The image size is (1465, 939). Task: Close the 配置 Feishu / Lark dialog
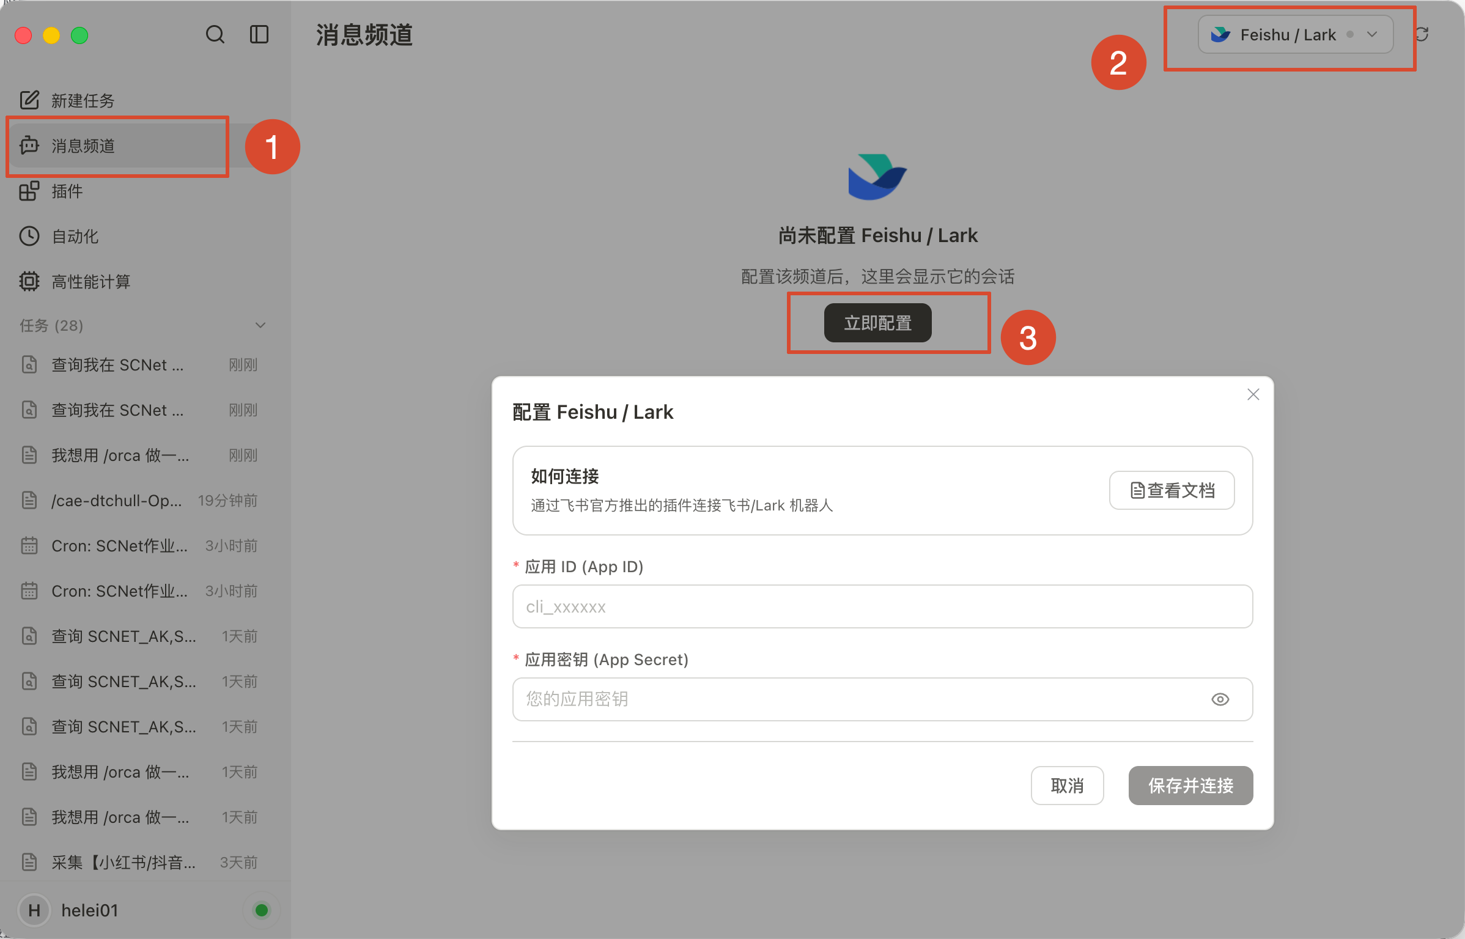1253,395
